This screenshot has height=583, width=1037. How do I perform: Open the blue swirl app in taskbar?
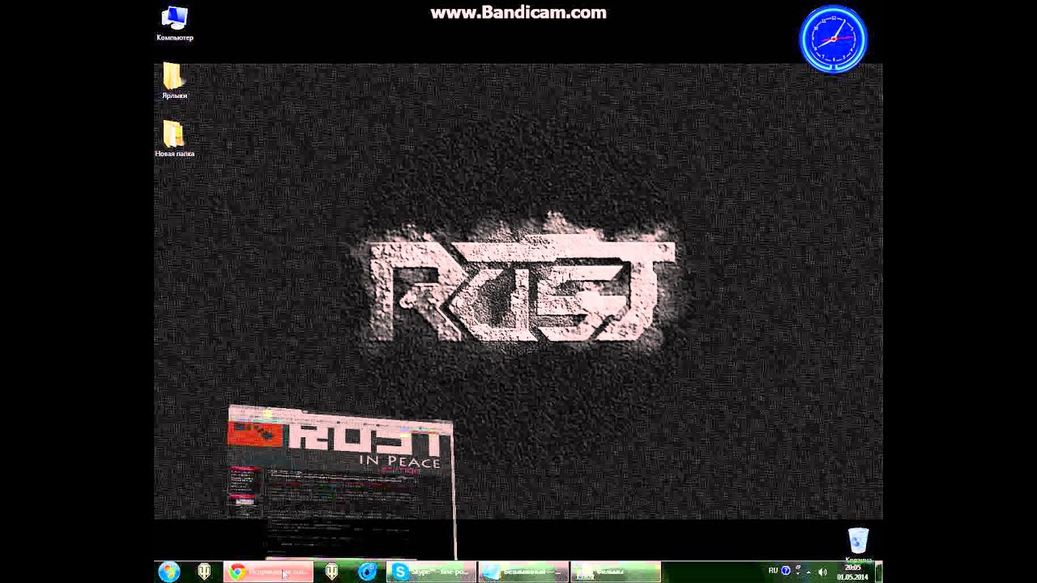point(367,572)
